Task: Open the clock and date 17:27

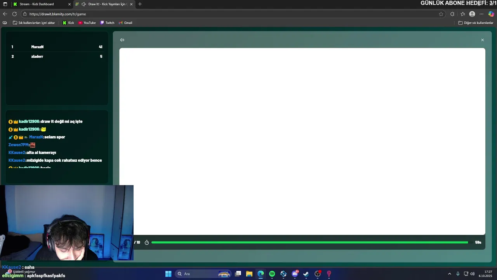Action: 486,274
